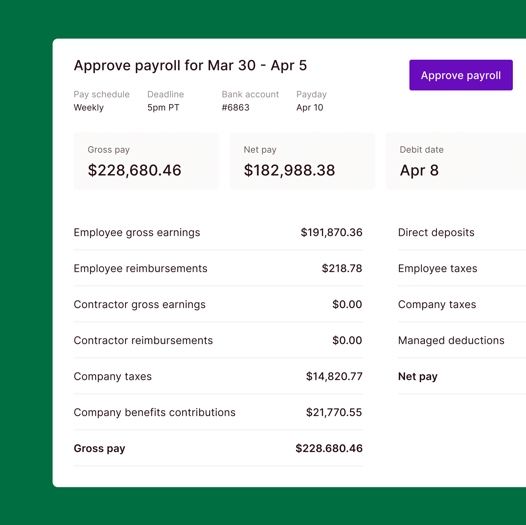Select the Gross pay summary card

(x=146, y=161)
